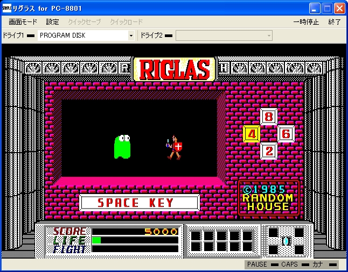
Task: Click the CAPS status indicator
Action: tap(295, 264)
